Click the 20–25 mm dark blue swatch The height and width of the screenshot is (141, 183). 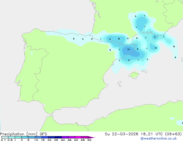pos(52,137)
